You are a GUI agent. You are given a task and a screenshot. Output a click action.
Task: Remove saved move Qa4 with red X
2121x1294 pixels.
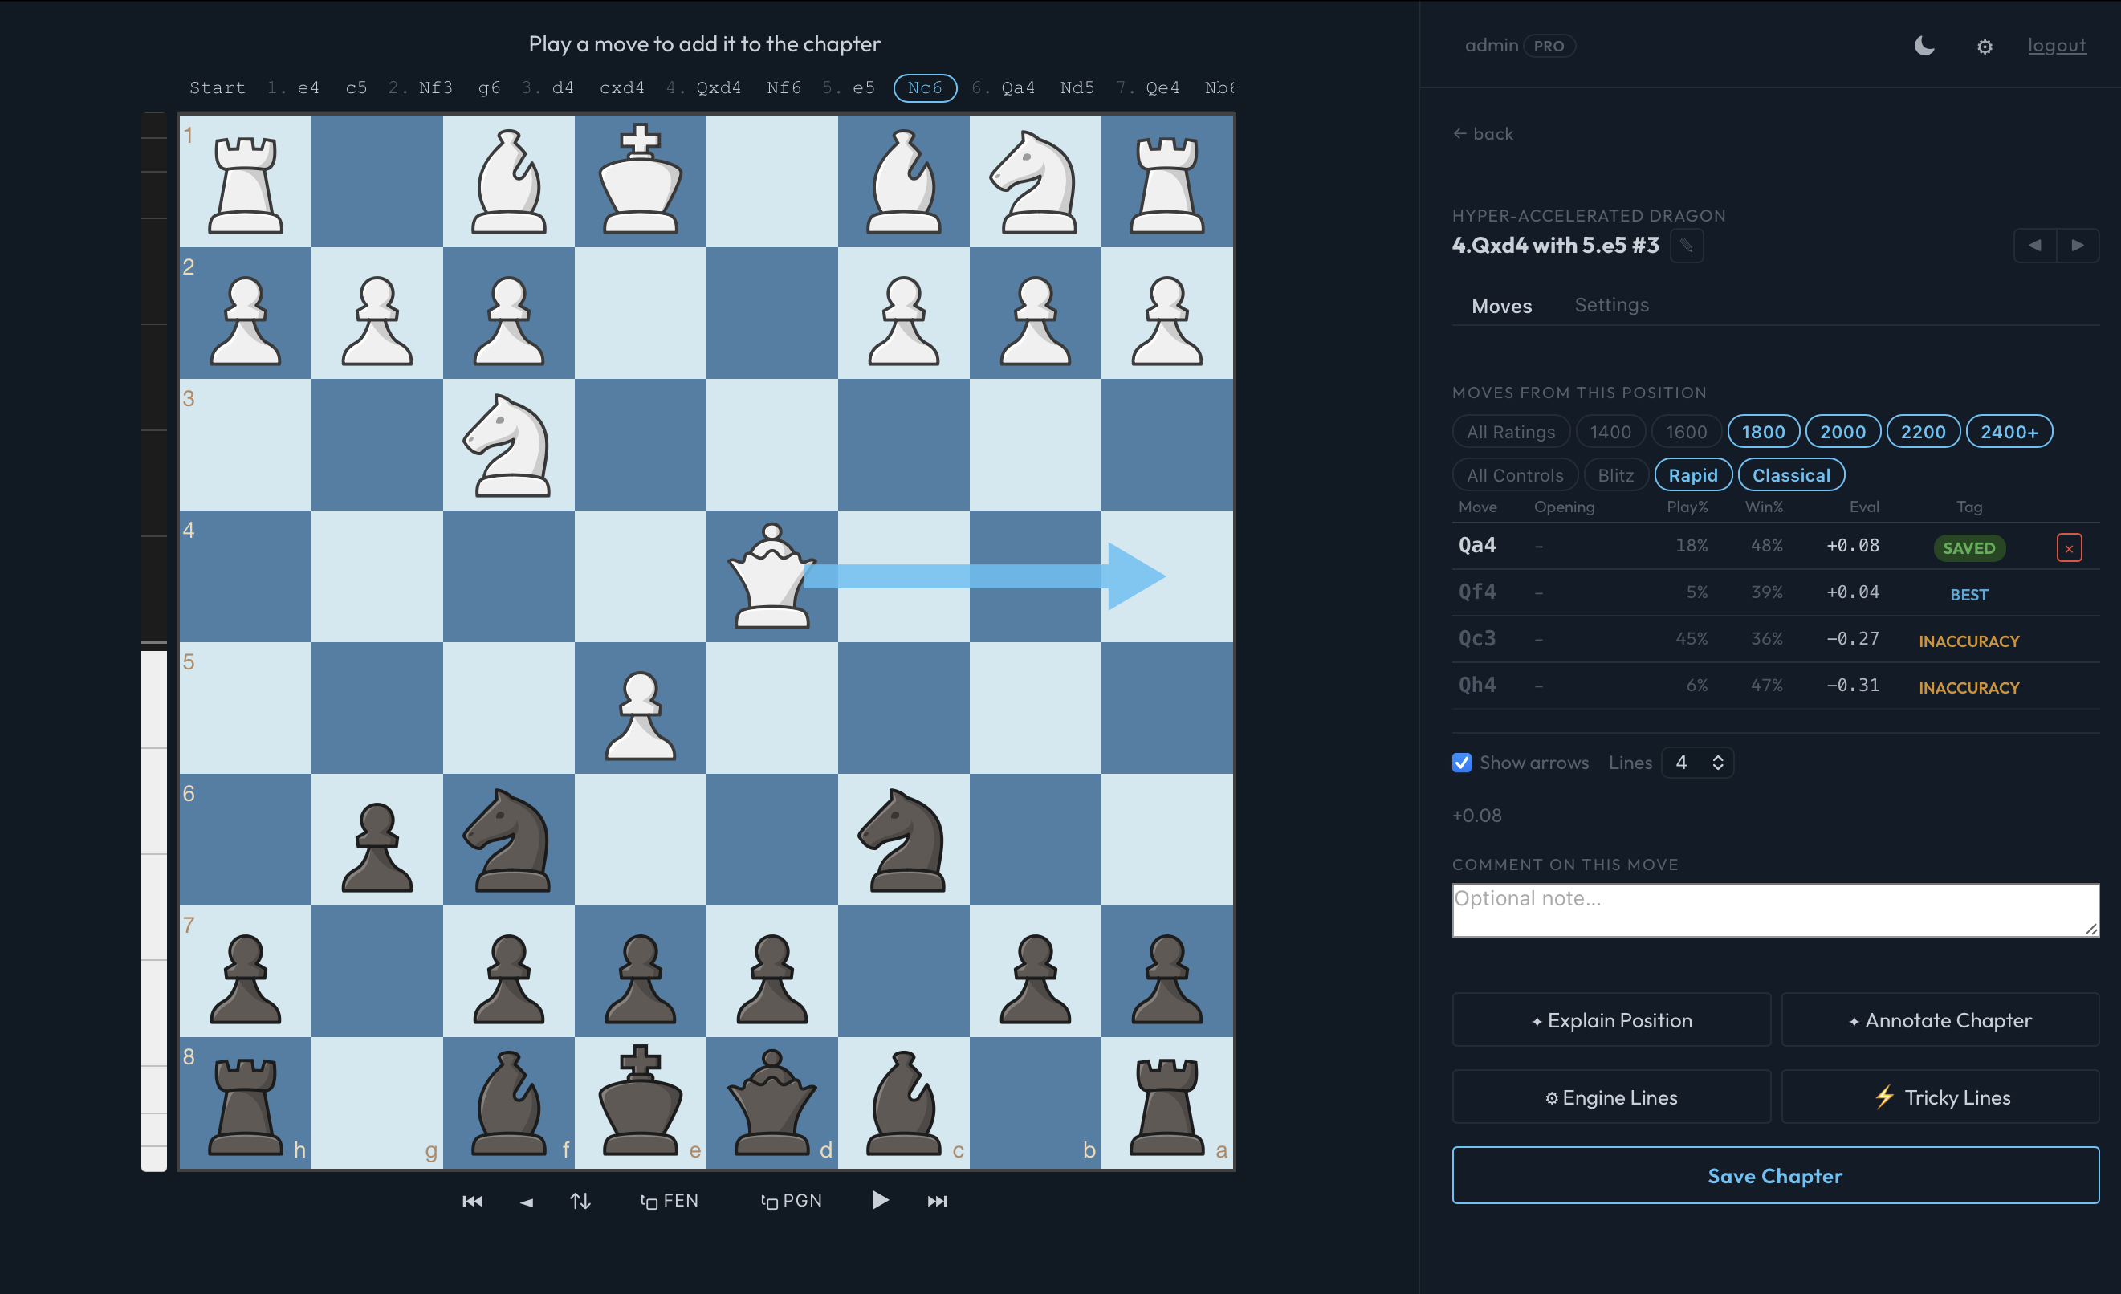tap(2069, 547)
